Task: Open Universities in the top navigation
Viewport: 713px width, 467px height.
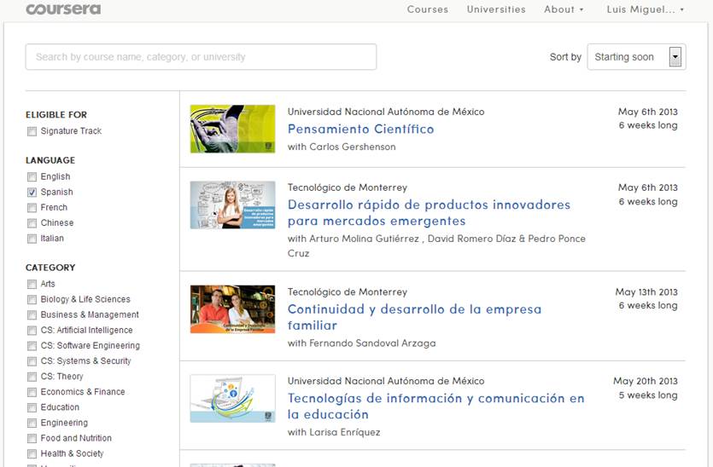Action: 496,9
